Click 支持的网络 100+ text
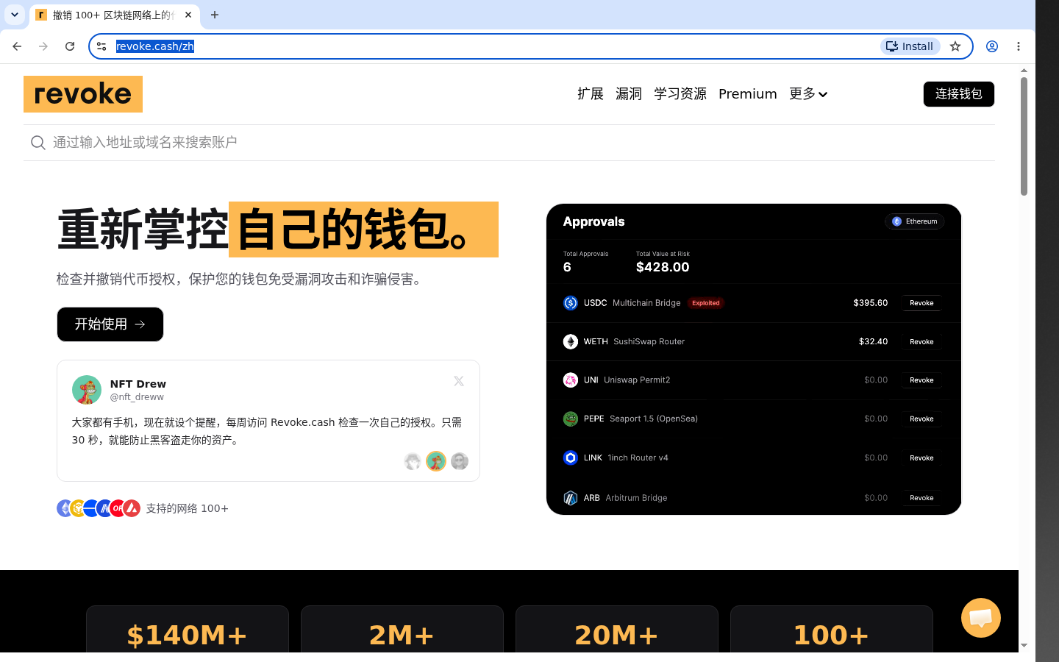The image size is (1059, 662). click(187, 508)
